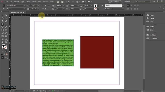This screenshot has width=165, height=92.
Task: Switch to paragraph formatting controls
Action: 4,9
